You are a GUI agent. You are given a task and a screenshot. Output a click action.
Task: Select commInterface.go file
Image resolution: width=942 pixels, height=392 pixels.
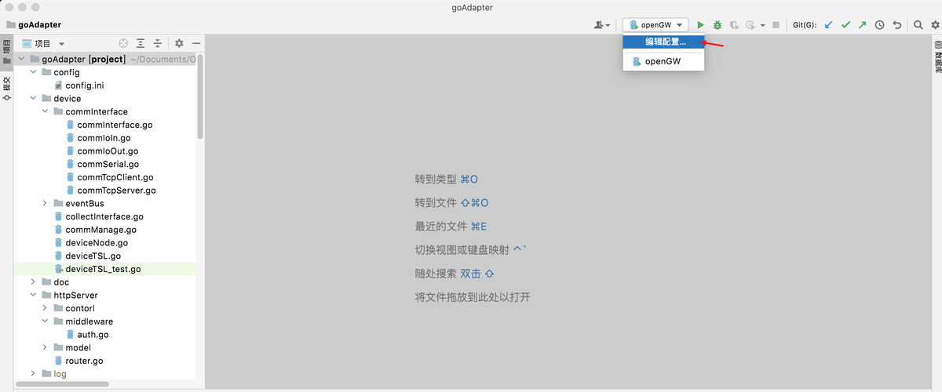[x=109, y=125]
